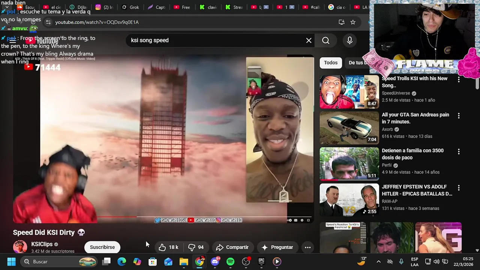Viewport: 480px width, 270px height.
Task: Open Outlook from the taskbar
Action: (168, 261)
